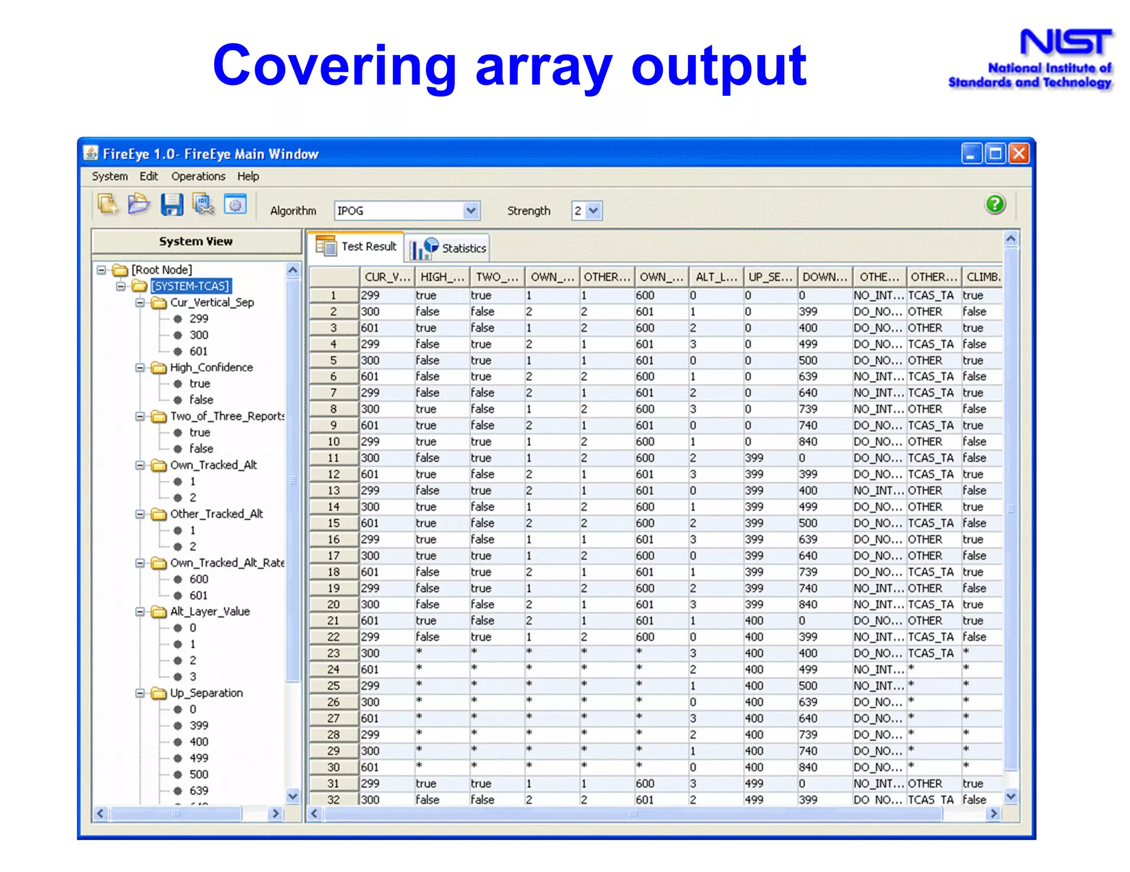Click the System View panel header
This screenshot has height=872, width=1130.
pyautogui.click(x=196, y=241)
